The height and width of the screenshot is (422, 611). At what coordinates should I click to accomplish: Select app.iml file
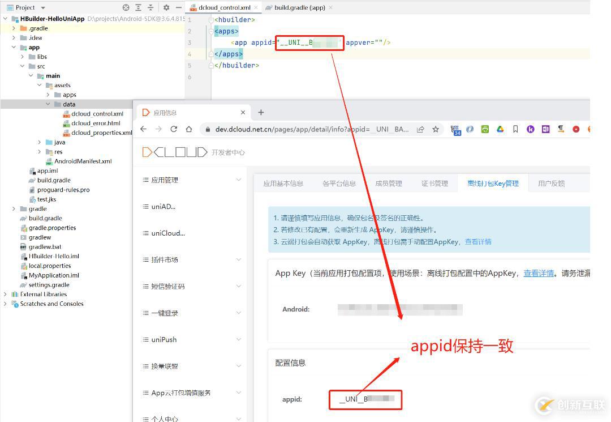point(48,171)
